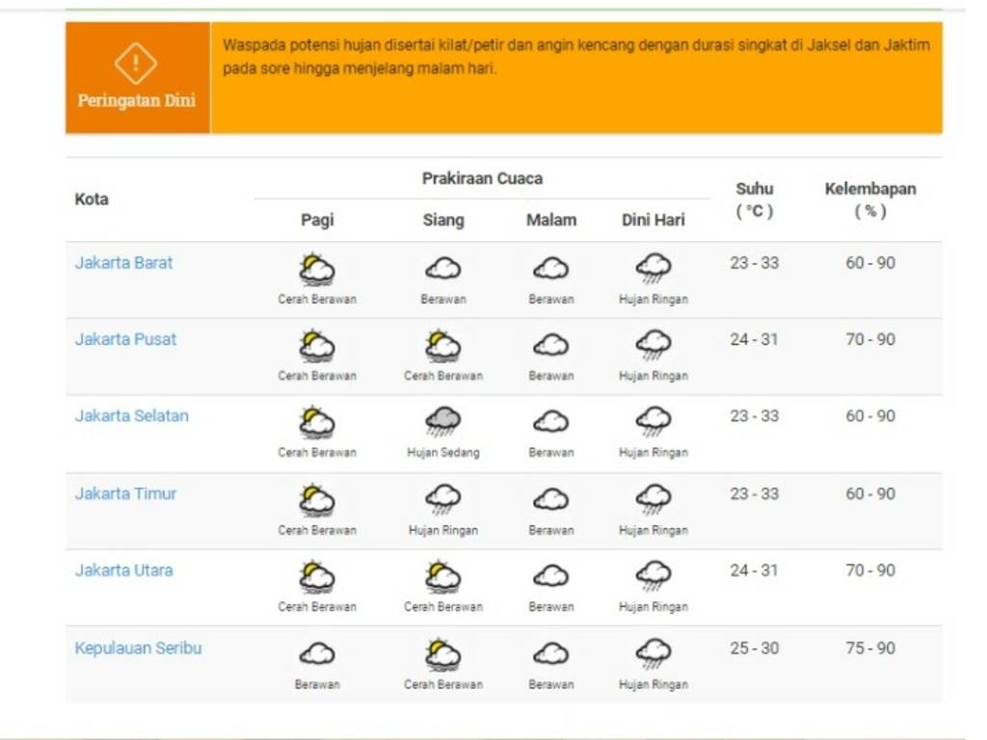Image resolution: width=987 pixels, height=740 pixels.
Task: Click the Prakiraan Cuaca header
Action: pos(482,178)
